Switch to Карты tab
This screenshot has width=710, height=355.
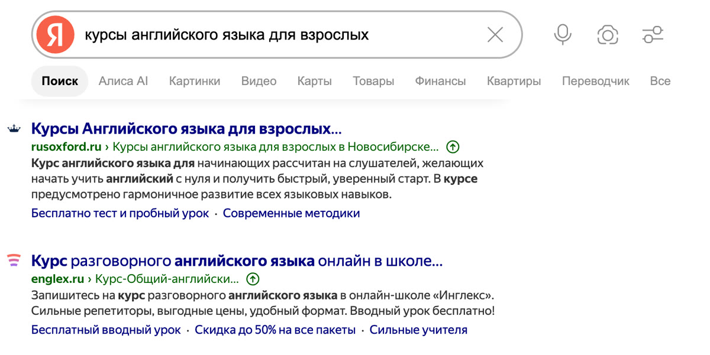coord(314,81)
